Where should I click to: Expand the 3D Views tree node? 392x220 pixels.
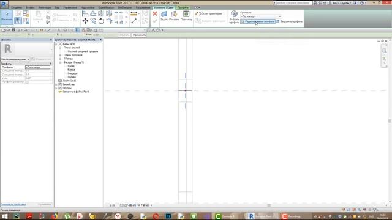[60, 59]
